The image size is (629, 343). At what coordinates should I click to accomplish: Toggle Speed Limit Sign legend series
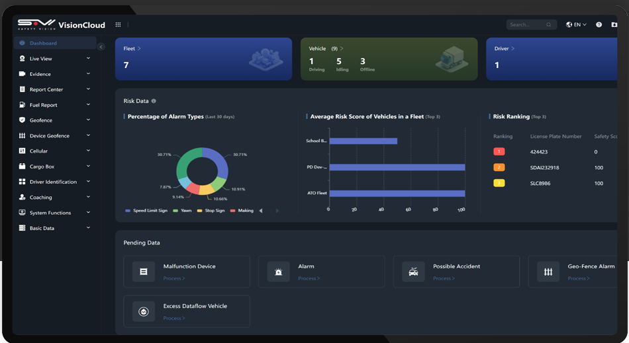coord(144,211)
